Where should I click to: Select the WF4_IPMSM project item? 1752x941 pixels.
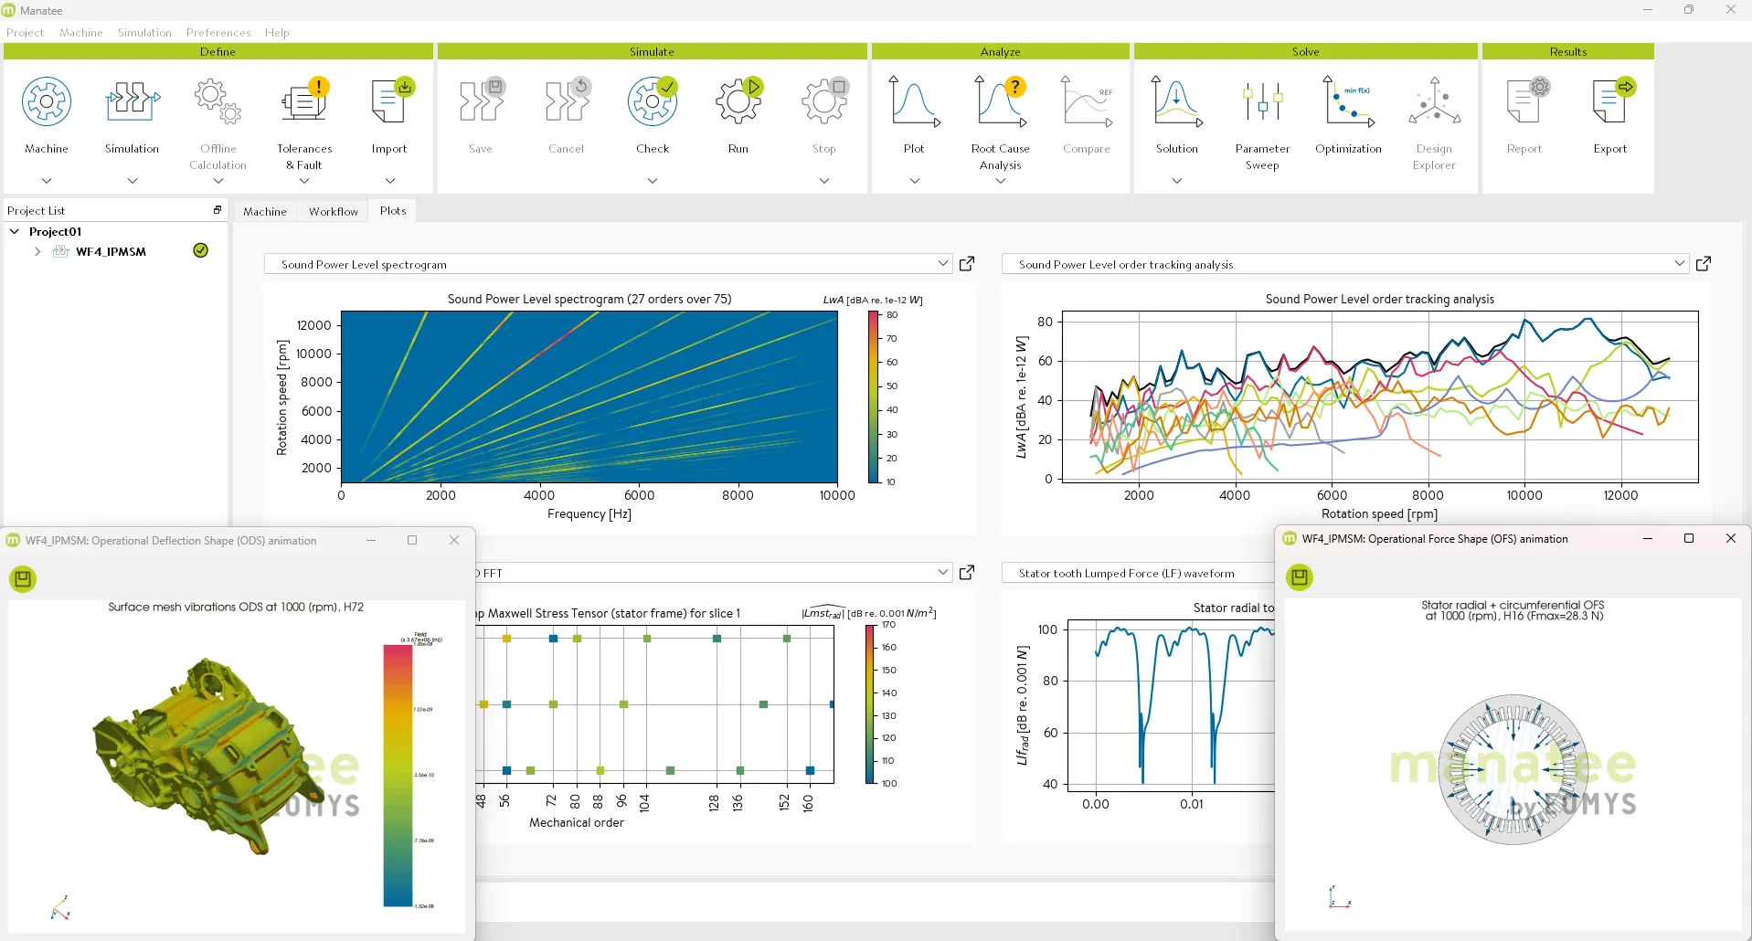coord(111,251)
